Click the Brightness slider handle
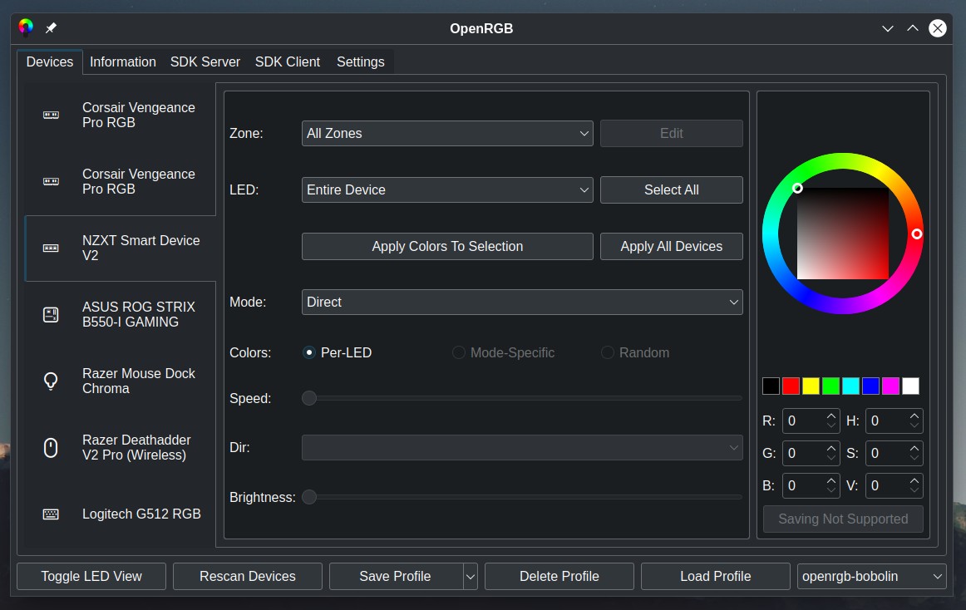 point(309,497)
